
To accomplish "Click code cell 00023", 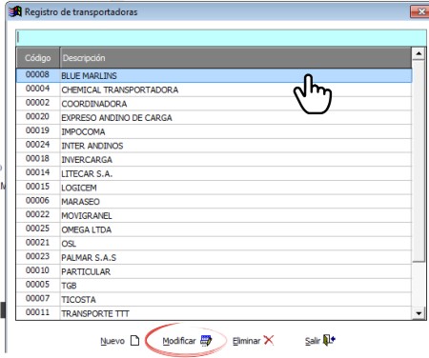I will click(x=37, y=256).
